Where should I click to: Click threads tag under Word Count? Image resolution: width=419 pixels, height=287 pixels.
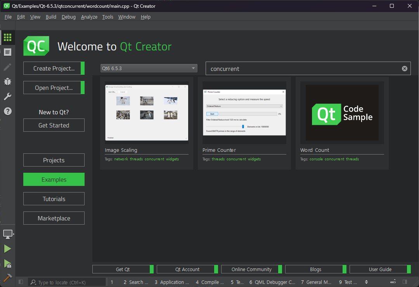point(352,159)
